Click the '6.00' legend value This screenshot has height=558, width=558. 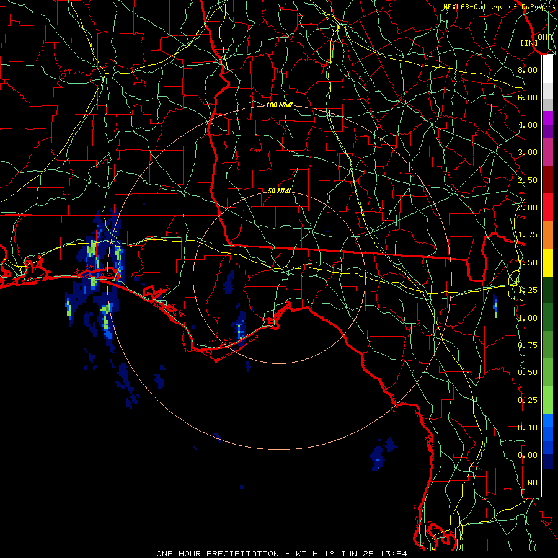tap(528, 97)
